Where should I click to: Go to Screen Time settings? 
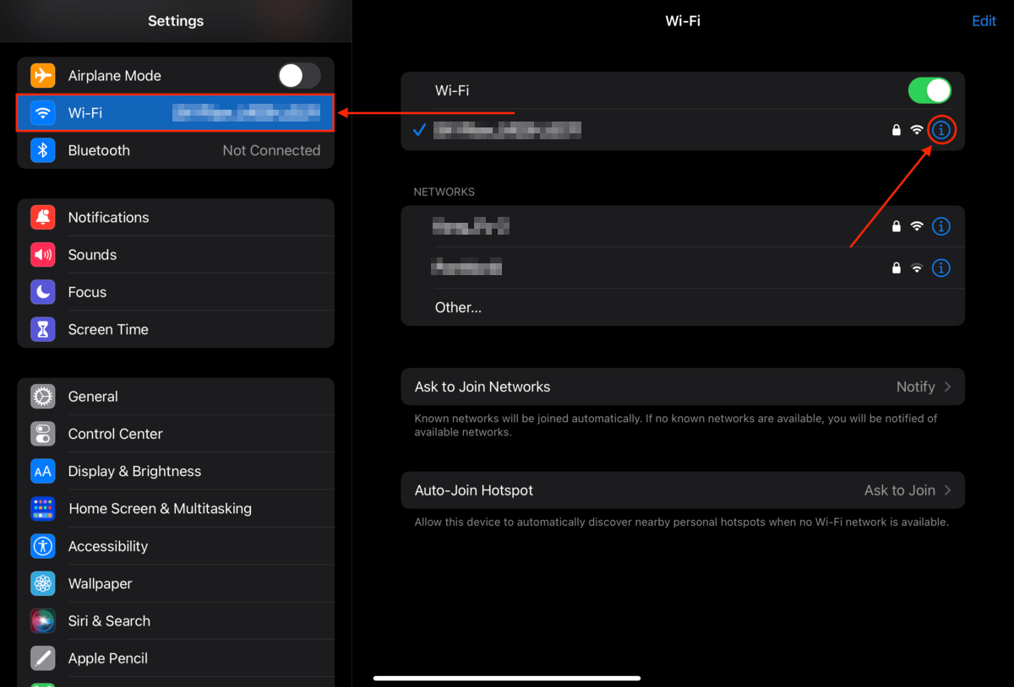point(176,329)
